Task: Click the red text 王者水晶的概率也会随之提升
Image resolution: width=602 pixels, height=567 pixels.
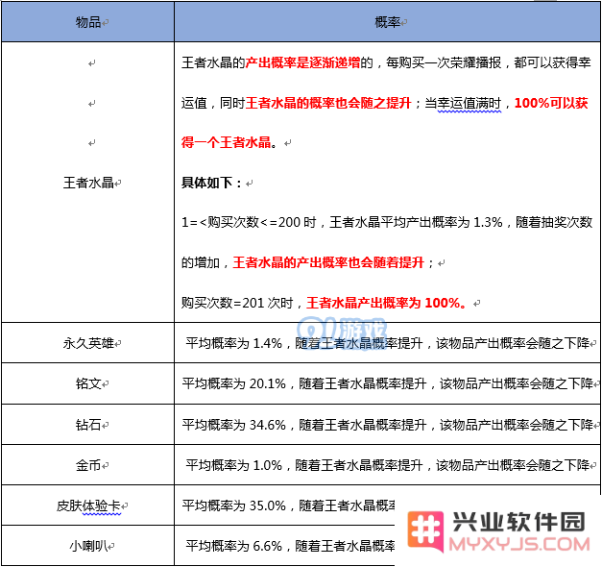Action: pos(328,103)
